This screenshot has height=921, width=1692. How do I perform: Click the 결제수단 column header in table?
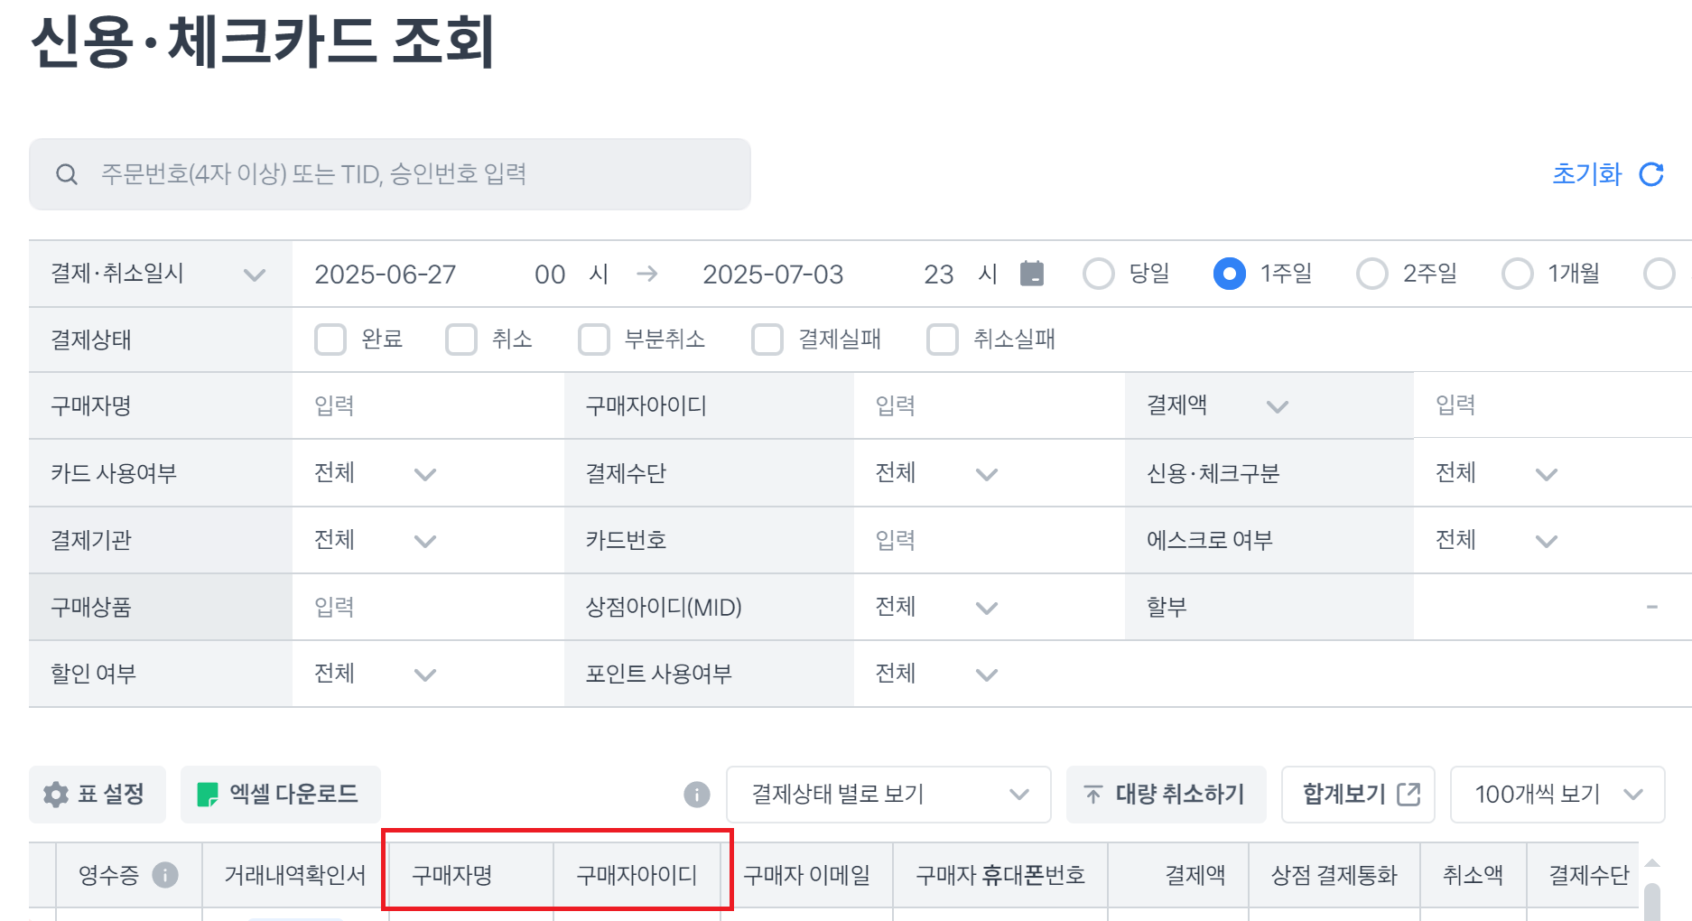(1589, 875)
